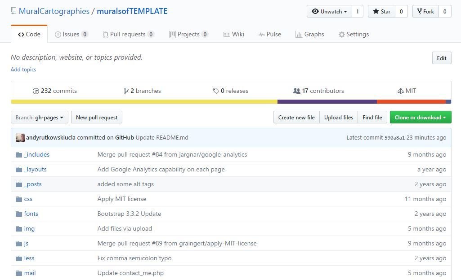Screen dimensions: 461x280
Task: Click the yellow segment of language bar
Action: [144, 102]
